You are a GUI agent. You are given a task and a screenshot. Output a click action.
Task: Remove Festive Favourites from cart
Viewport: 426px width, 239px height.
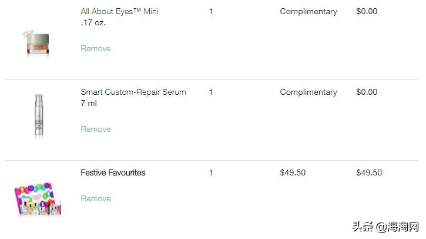click(95, 198)
